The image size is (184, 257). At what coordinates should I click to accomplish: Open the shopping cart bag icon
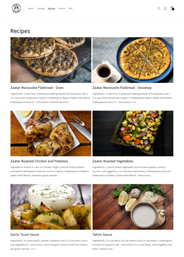[x=172, y=8]
